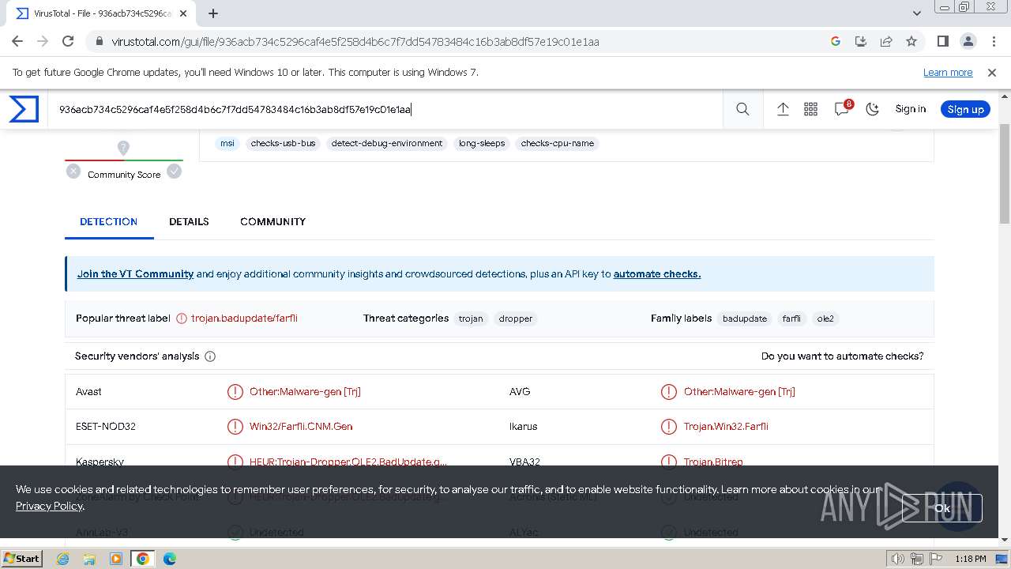Click the dropper threat category tag
This screenshot has height=569, width=1011.
(x=516, y=318)
